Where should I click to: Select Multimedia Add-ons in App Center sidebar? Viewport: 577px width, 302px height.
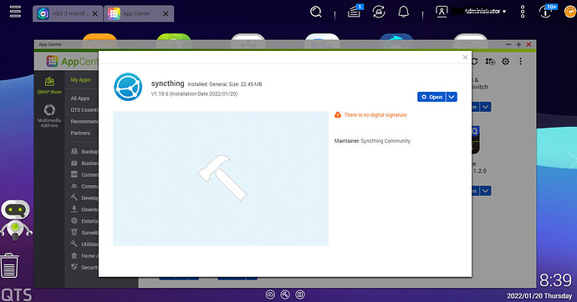coord(49,116)
